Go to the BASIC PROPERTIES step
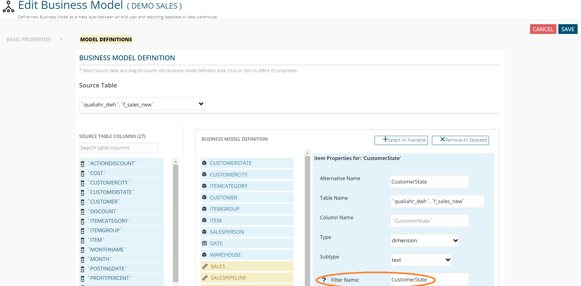581x286 pixels. [29, 39]
